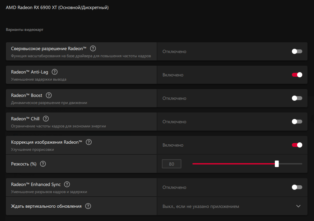Enable the Сверхвысокое разрешение Radeon toggle
Viewport: 314px width, 221px height.
297,51
